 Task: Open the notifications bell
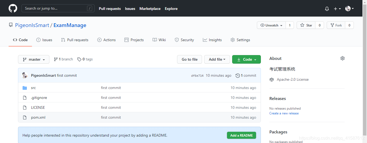coord(327,9)
